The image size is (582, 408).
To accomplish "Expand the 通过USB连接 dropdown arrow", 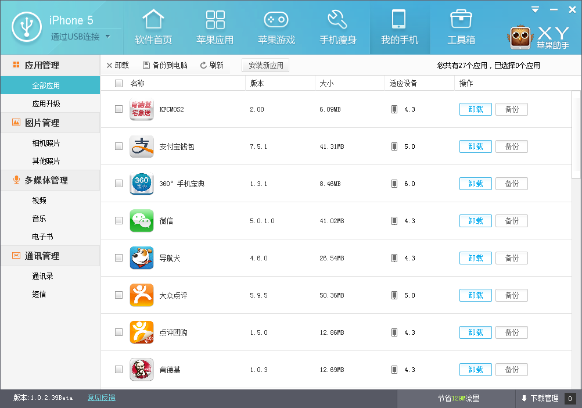I will (x=107, y=37).
